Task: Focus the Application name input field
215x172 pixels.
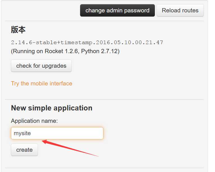Action: click(57, 133)
